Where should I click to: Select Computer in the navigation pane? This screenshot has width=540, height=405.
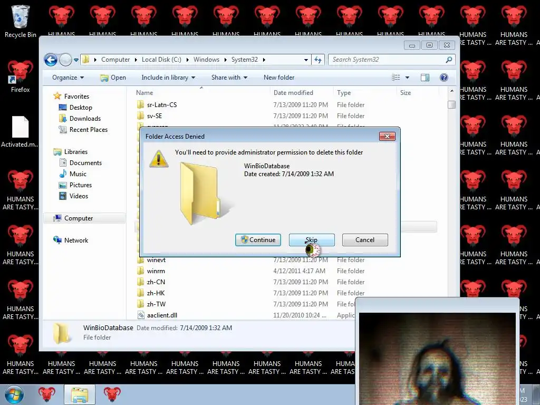(x=84, y=218)
